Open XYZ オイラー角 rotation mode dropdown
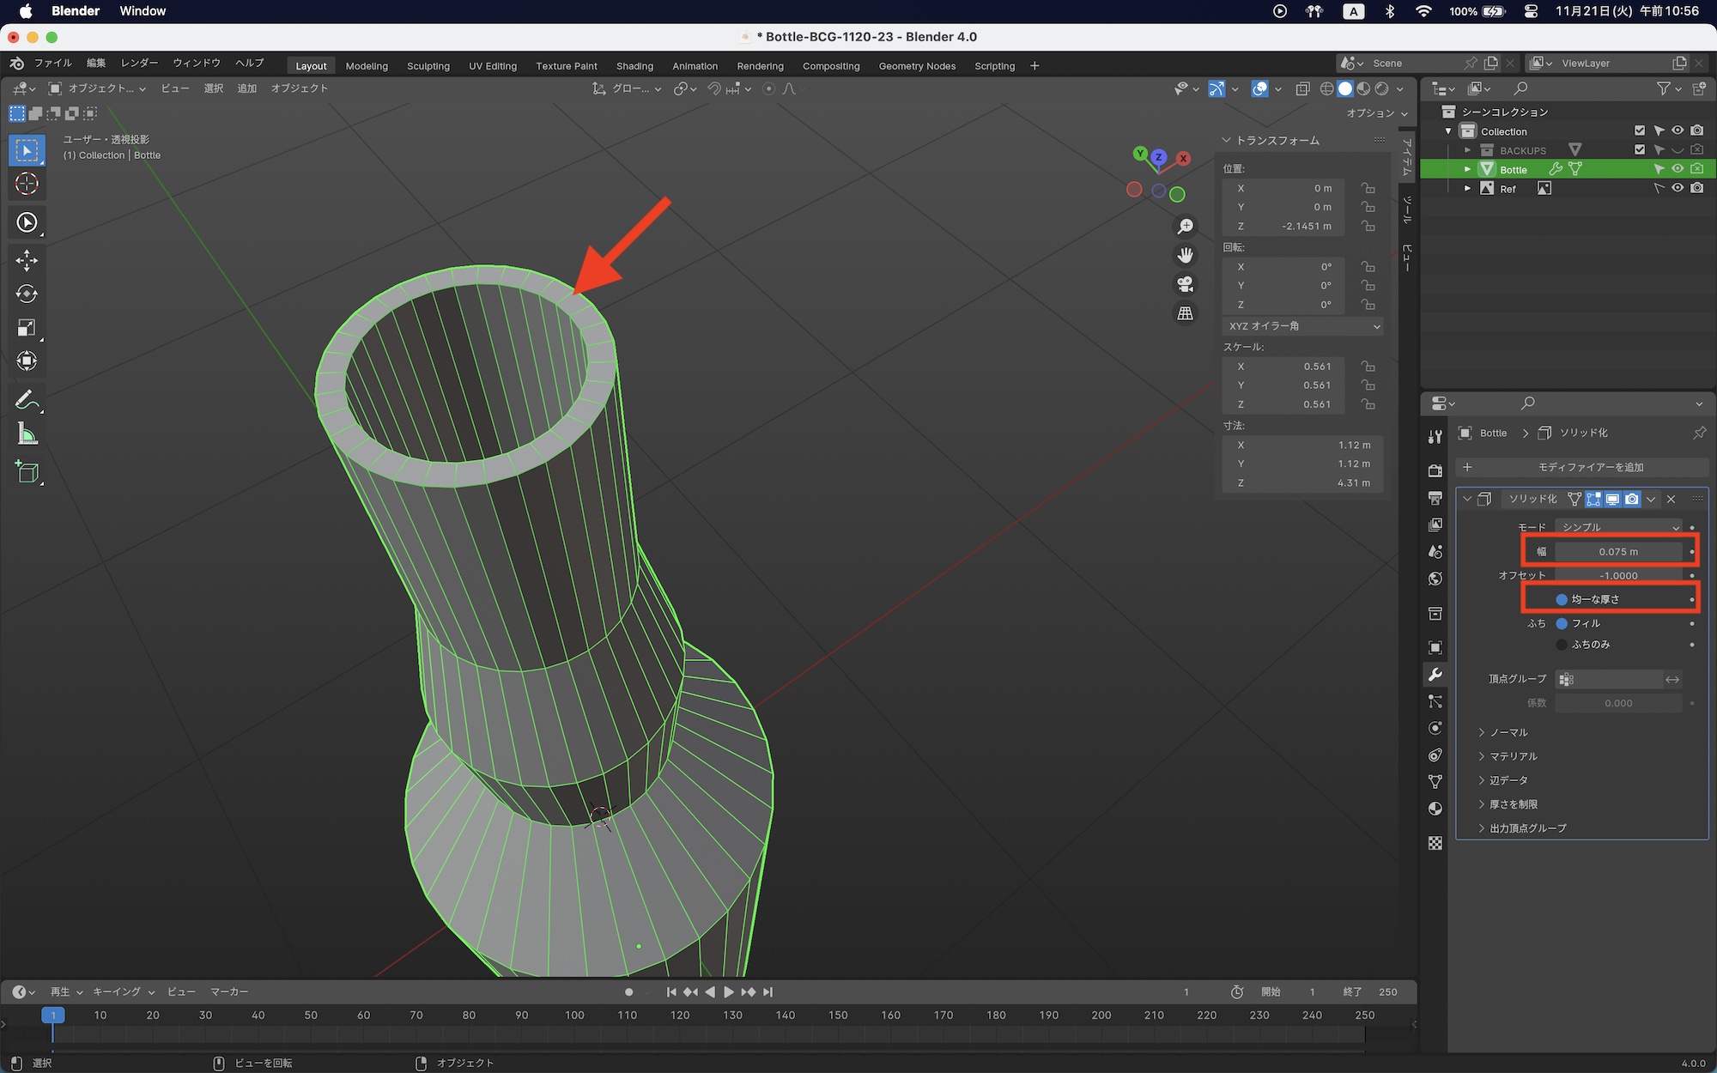The height and width of the screenshot is (1073, 1717). click(1303, 326)
